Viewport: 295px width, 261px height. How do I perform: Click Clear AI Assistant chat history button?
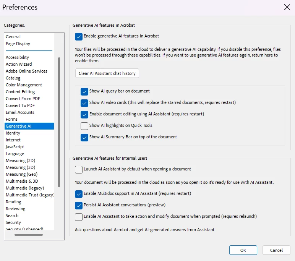click(107, 73)
